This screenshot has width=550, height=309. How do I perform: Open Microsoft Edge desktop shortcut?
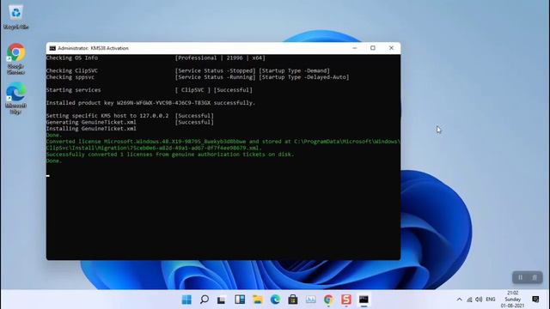click(x=15, y=99)
